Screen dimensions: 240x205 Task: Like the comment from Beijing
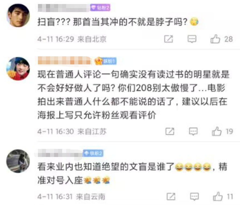[x=215, y=39]
